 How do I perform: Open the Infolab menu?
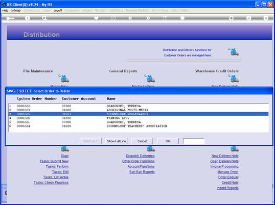[x=16, y=11]
